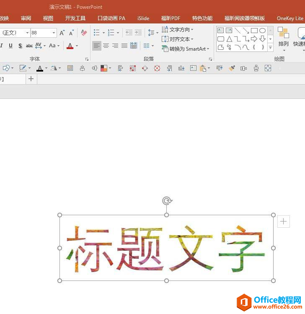
Task: Align text right
Action: point(115,46)
